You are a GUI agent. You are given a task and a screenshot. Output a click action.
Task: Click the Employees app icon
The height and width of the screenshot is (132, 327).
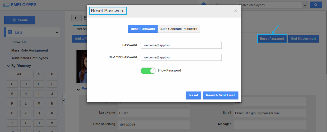click(x=6, y=5)
